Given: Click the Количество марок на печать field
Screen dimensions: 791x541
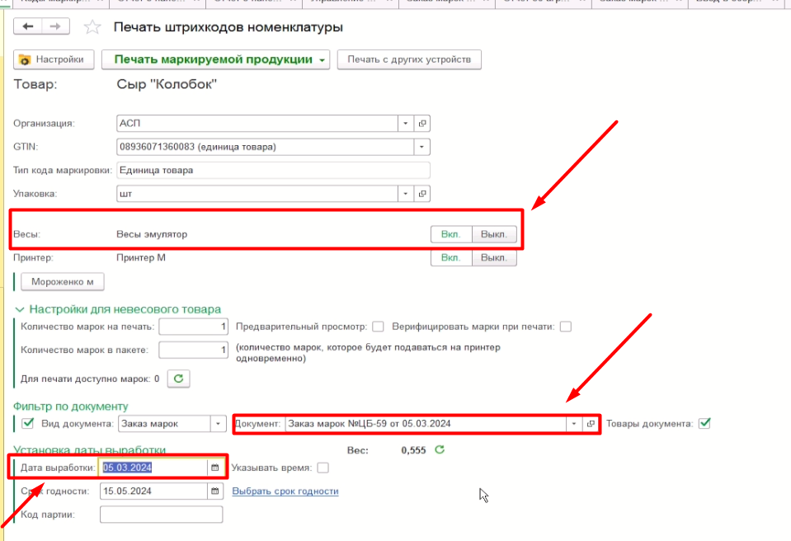Looking at the screenshot, I should click(x=193, y=327).
